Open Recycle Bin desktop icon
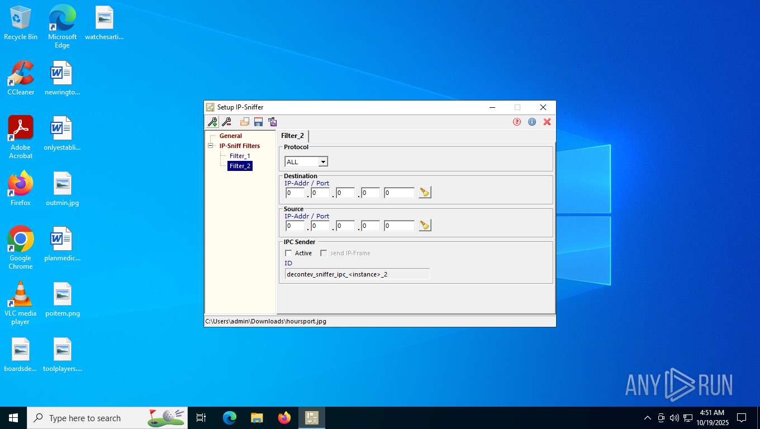This screenshot has height=429, width=760. tap(21, 23)
